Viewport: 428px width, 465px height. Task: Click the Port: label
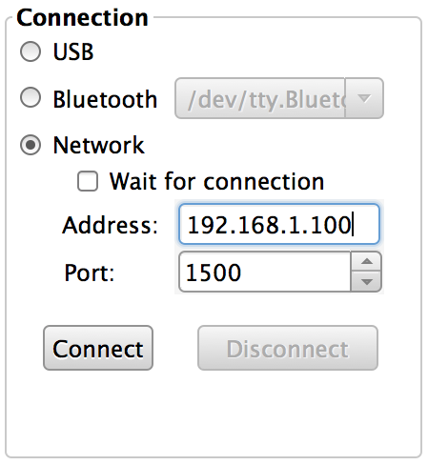point(90,273)
